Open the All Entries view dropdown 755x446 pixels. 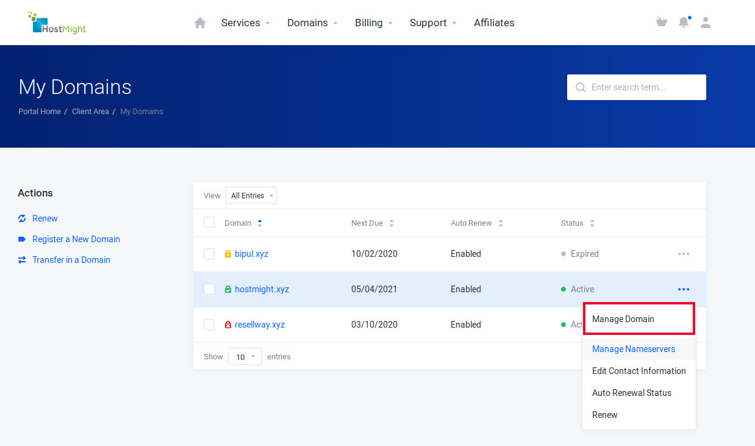251,196
